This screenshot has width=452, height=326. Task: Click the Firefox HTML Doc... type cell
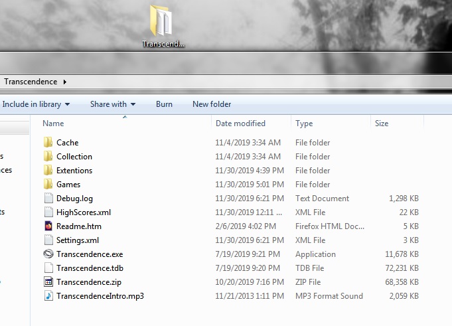[x=330, y=226]
